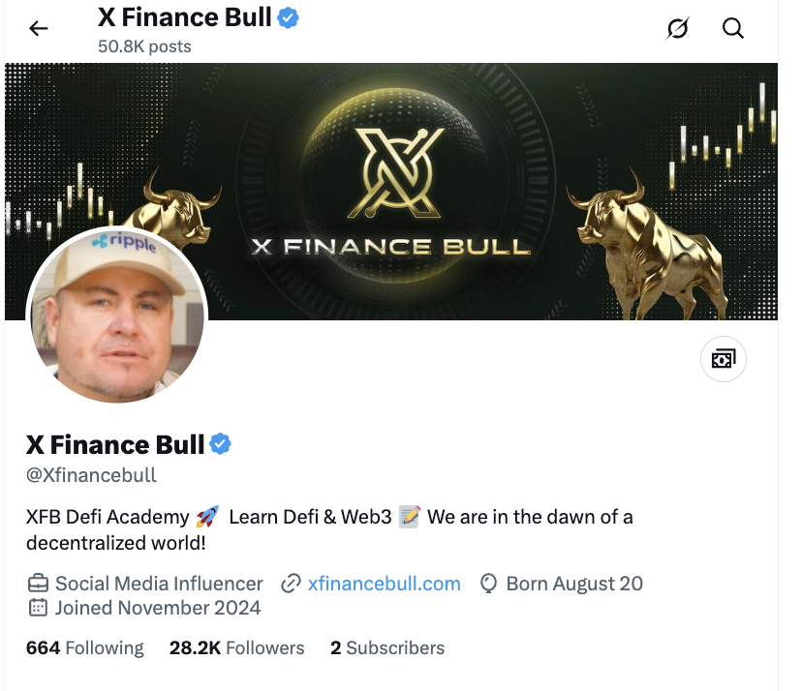This screenshot has height=691, width=802.
Task: Open the Grok profile summary icon
Action: 677,28
